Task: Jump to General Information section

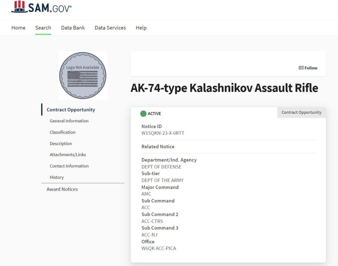Action: [x=69, y=121]
